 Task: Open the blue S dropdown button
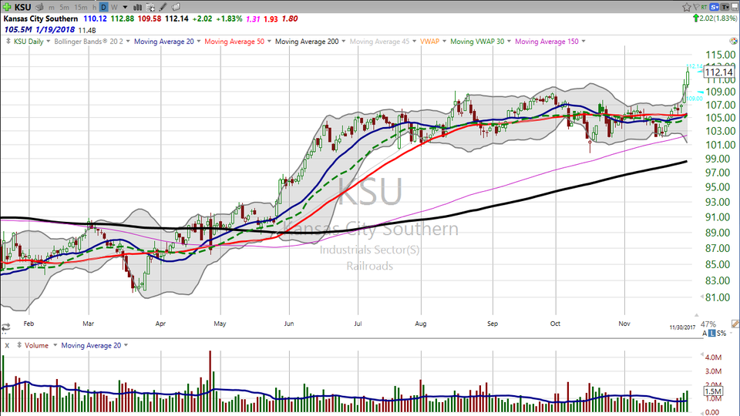[x=714, y=7]
